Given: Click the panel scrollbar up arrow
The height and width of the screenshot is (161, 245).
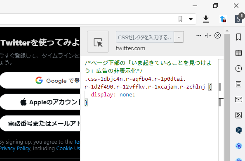Looking at the screenshot, I should 227,31.
